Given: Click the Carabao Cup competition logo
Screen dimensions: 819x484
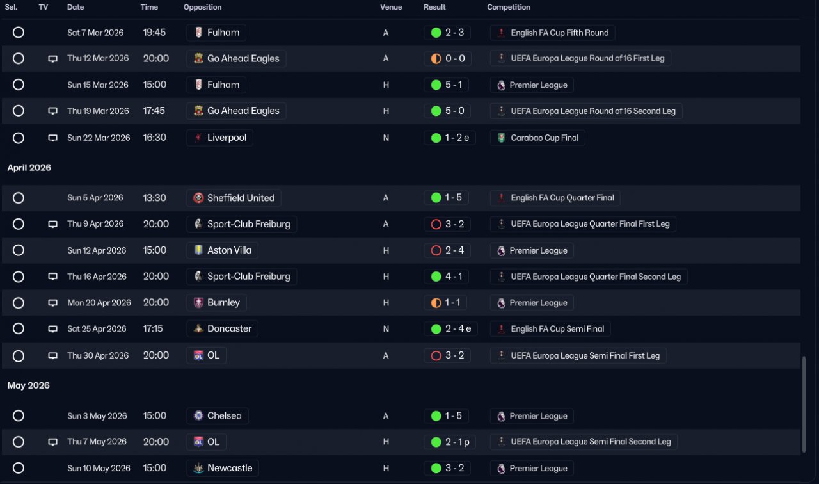Looking at the screenshot, I should tap(502, 138).
